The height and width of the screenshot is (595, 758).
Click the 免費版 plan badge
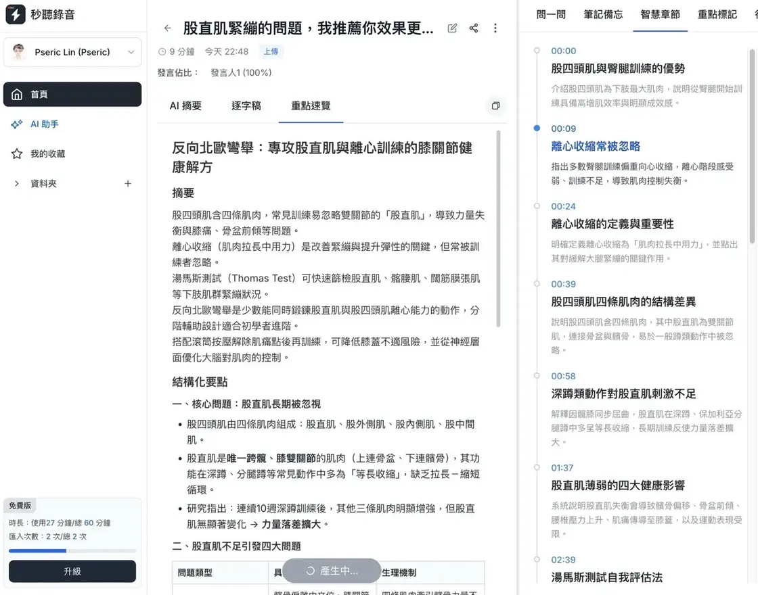click(20, 505)
